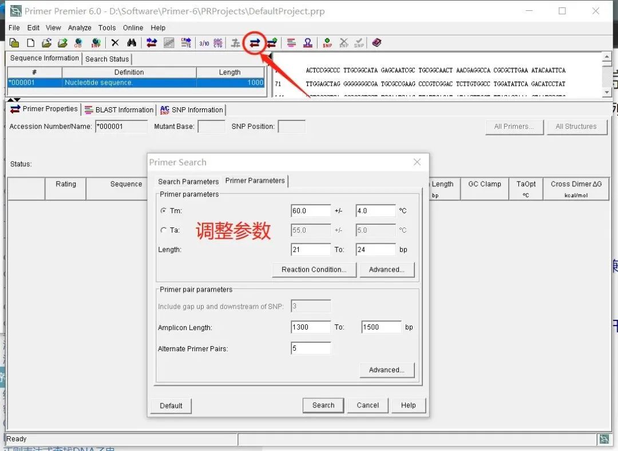The image size is (618, 451).
Task: Click Advanced button under primer pair parameters
Action: [387, 370]
